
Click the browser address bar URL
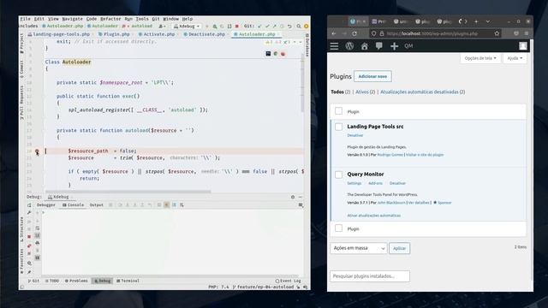point(432,33)
